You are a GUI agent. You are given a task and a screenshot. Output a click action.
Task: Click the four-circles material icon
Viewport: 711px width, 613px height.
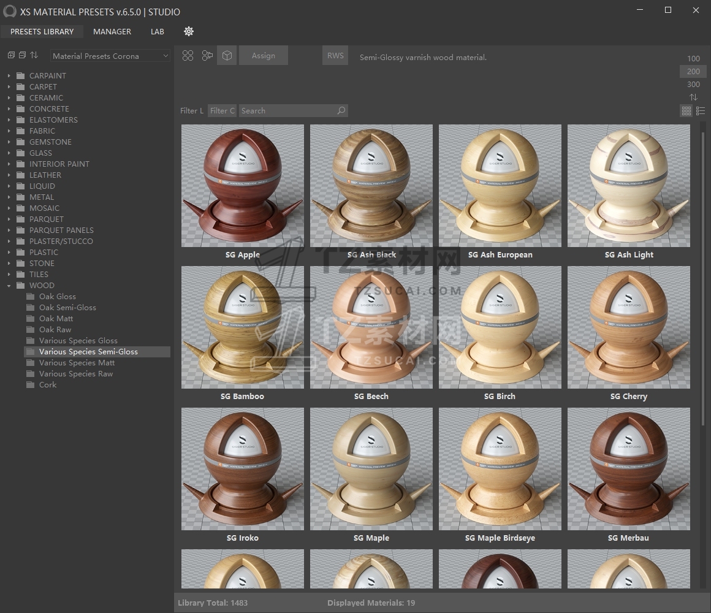pyautogui.click(x=188, y=56)
